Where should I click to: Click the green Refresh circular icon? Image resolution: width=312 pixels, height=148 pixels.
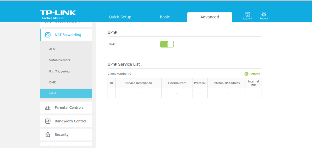pos(246,74)
